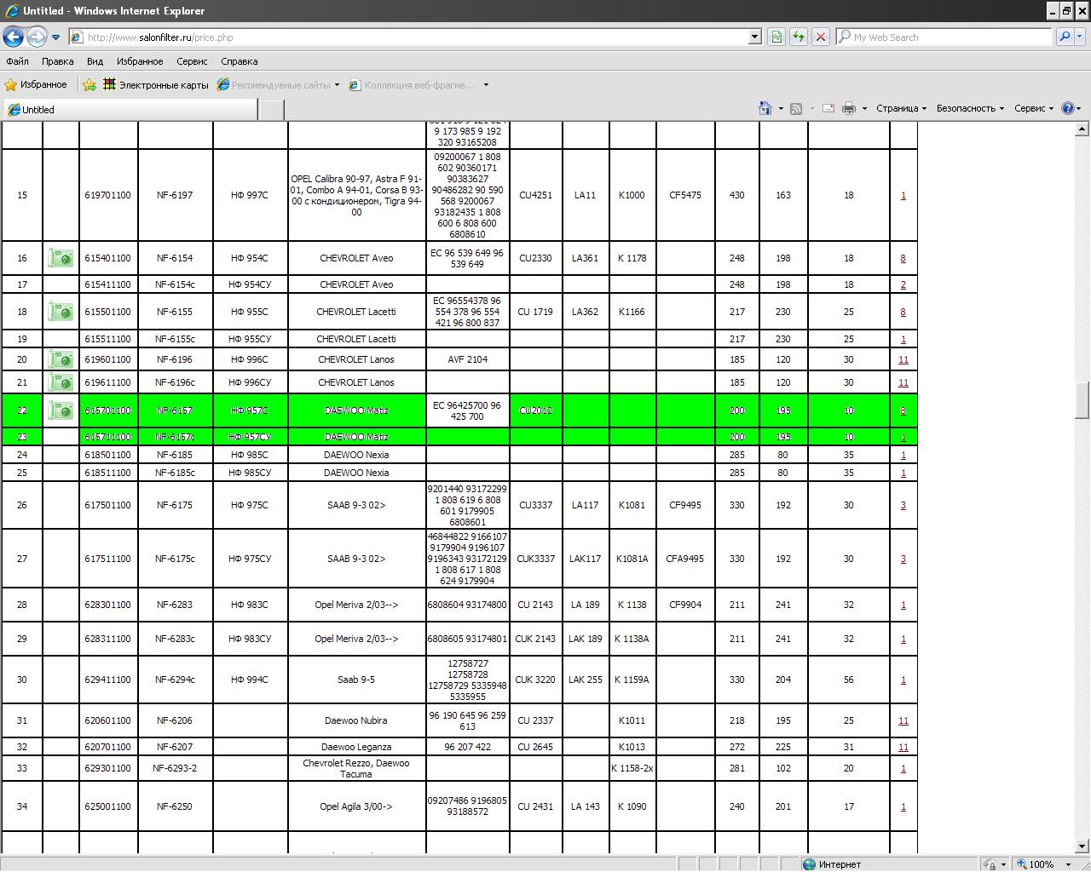Click the Электронные карты favorites link

[163, 84]
